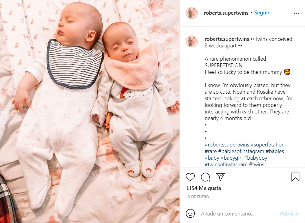The image size is (305, 223).
Task: Open the emoji picker smiley icon
Action: click(190, 213)
